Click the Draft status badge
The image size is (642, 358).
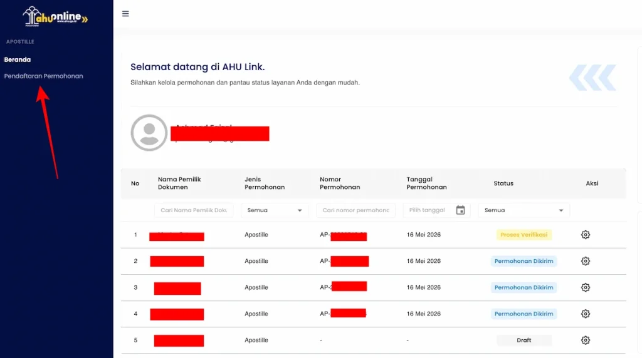tap(524, 340)
